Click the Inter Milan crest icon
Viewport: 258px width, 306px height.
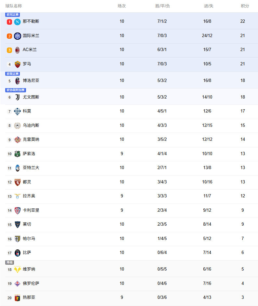tap(18, 36)
